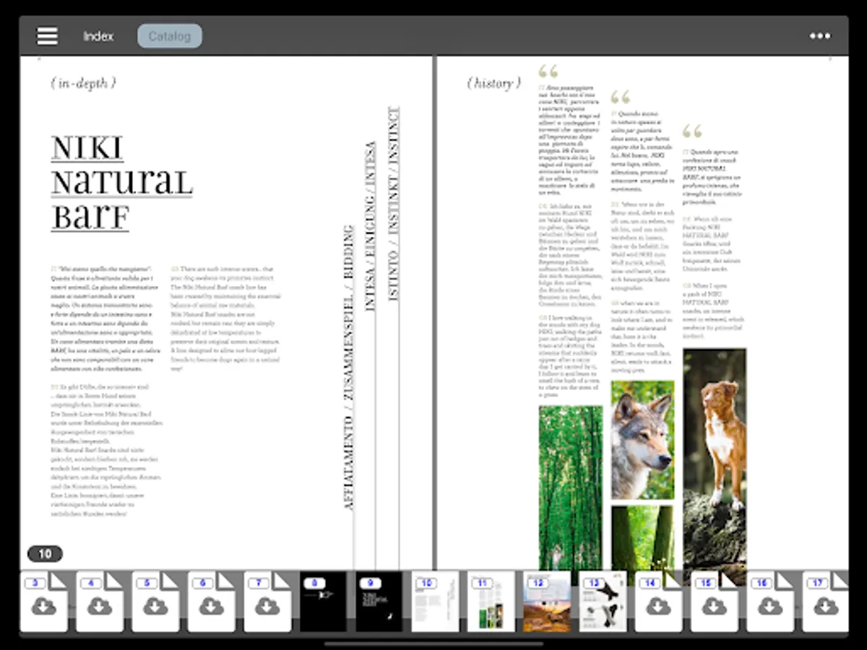The image size is (867, 650).
Task: Open the hamburger navigation menu
Action: [x=47, y=35]
